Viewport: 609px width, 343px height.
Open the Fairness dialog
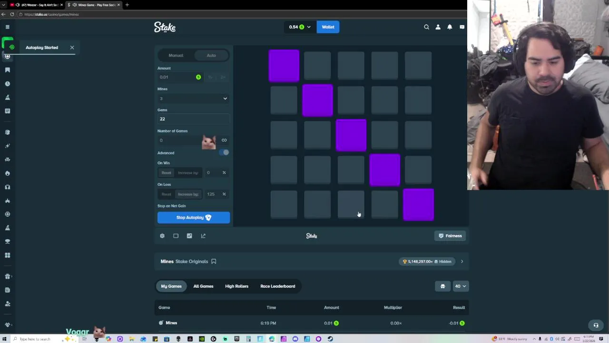point(450,236)
